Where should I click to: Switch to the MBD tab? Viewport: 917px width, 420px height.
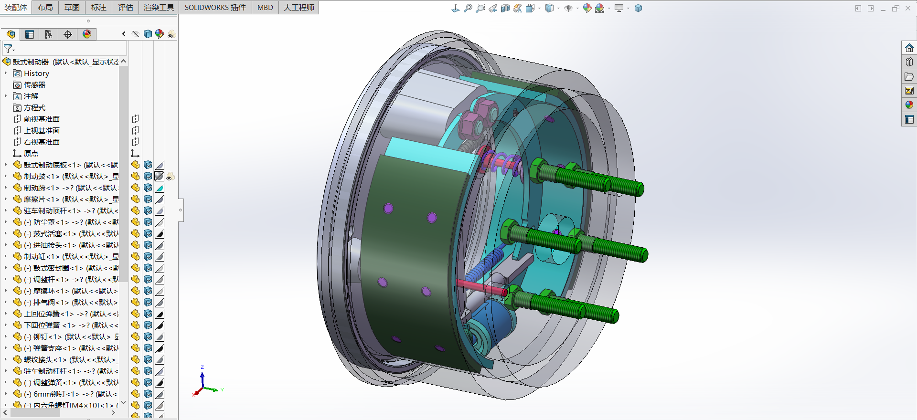(265, 7)
